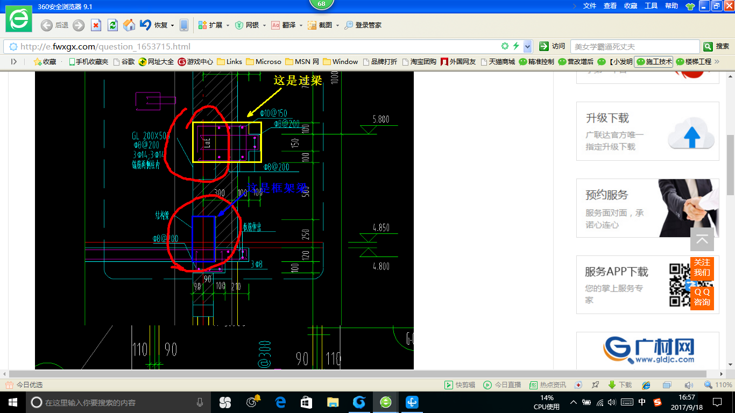The image size is (735, 413).
Task: Toggle the bookmarks sidebar expander icon
Action: pyautogui.click(x=14, y=62)
